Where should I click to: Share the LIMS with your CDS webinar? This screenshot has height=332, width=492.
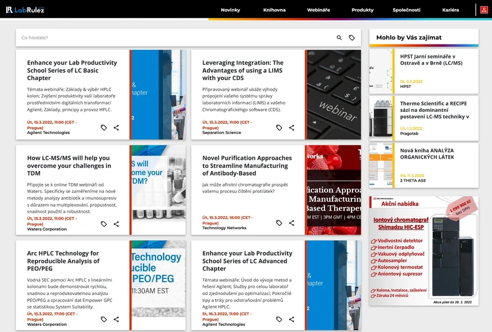tap(291, 127)
